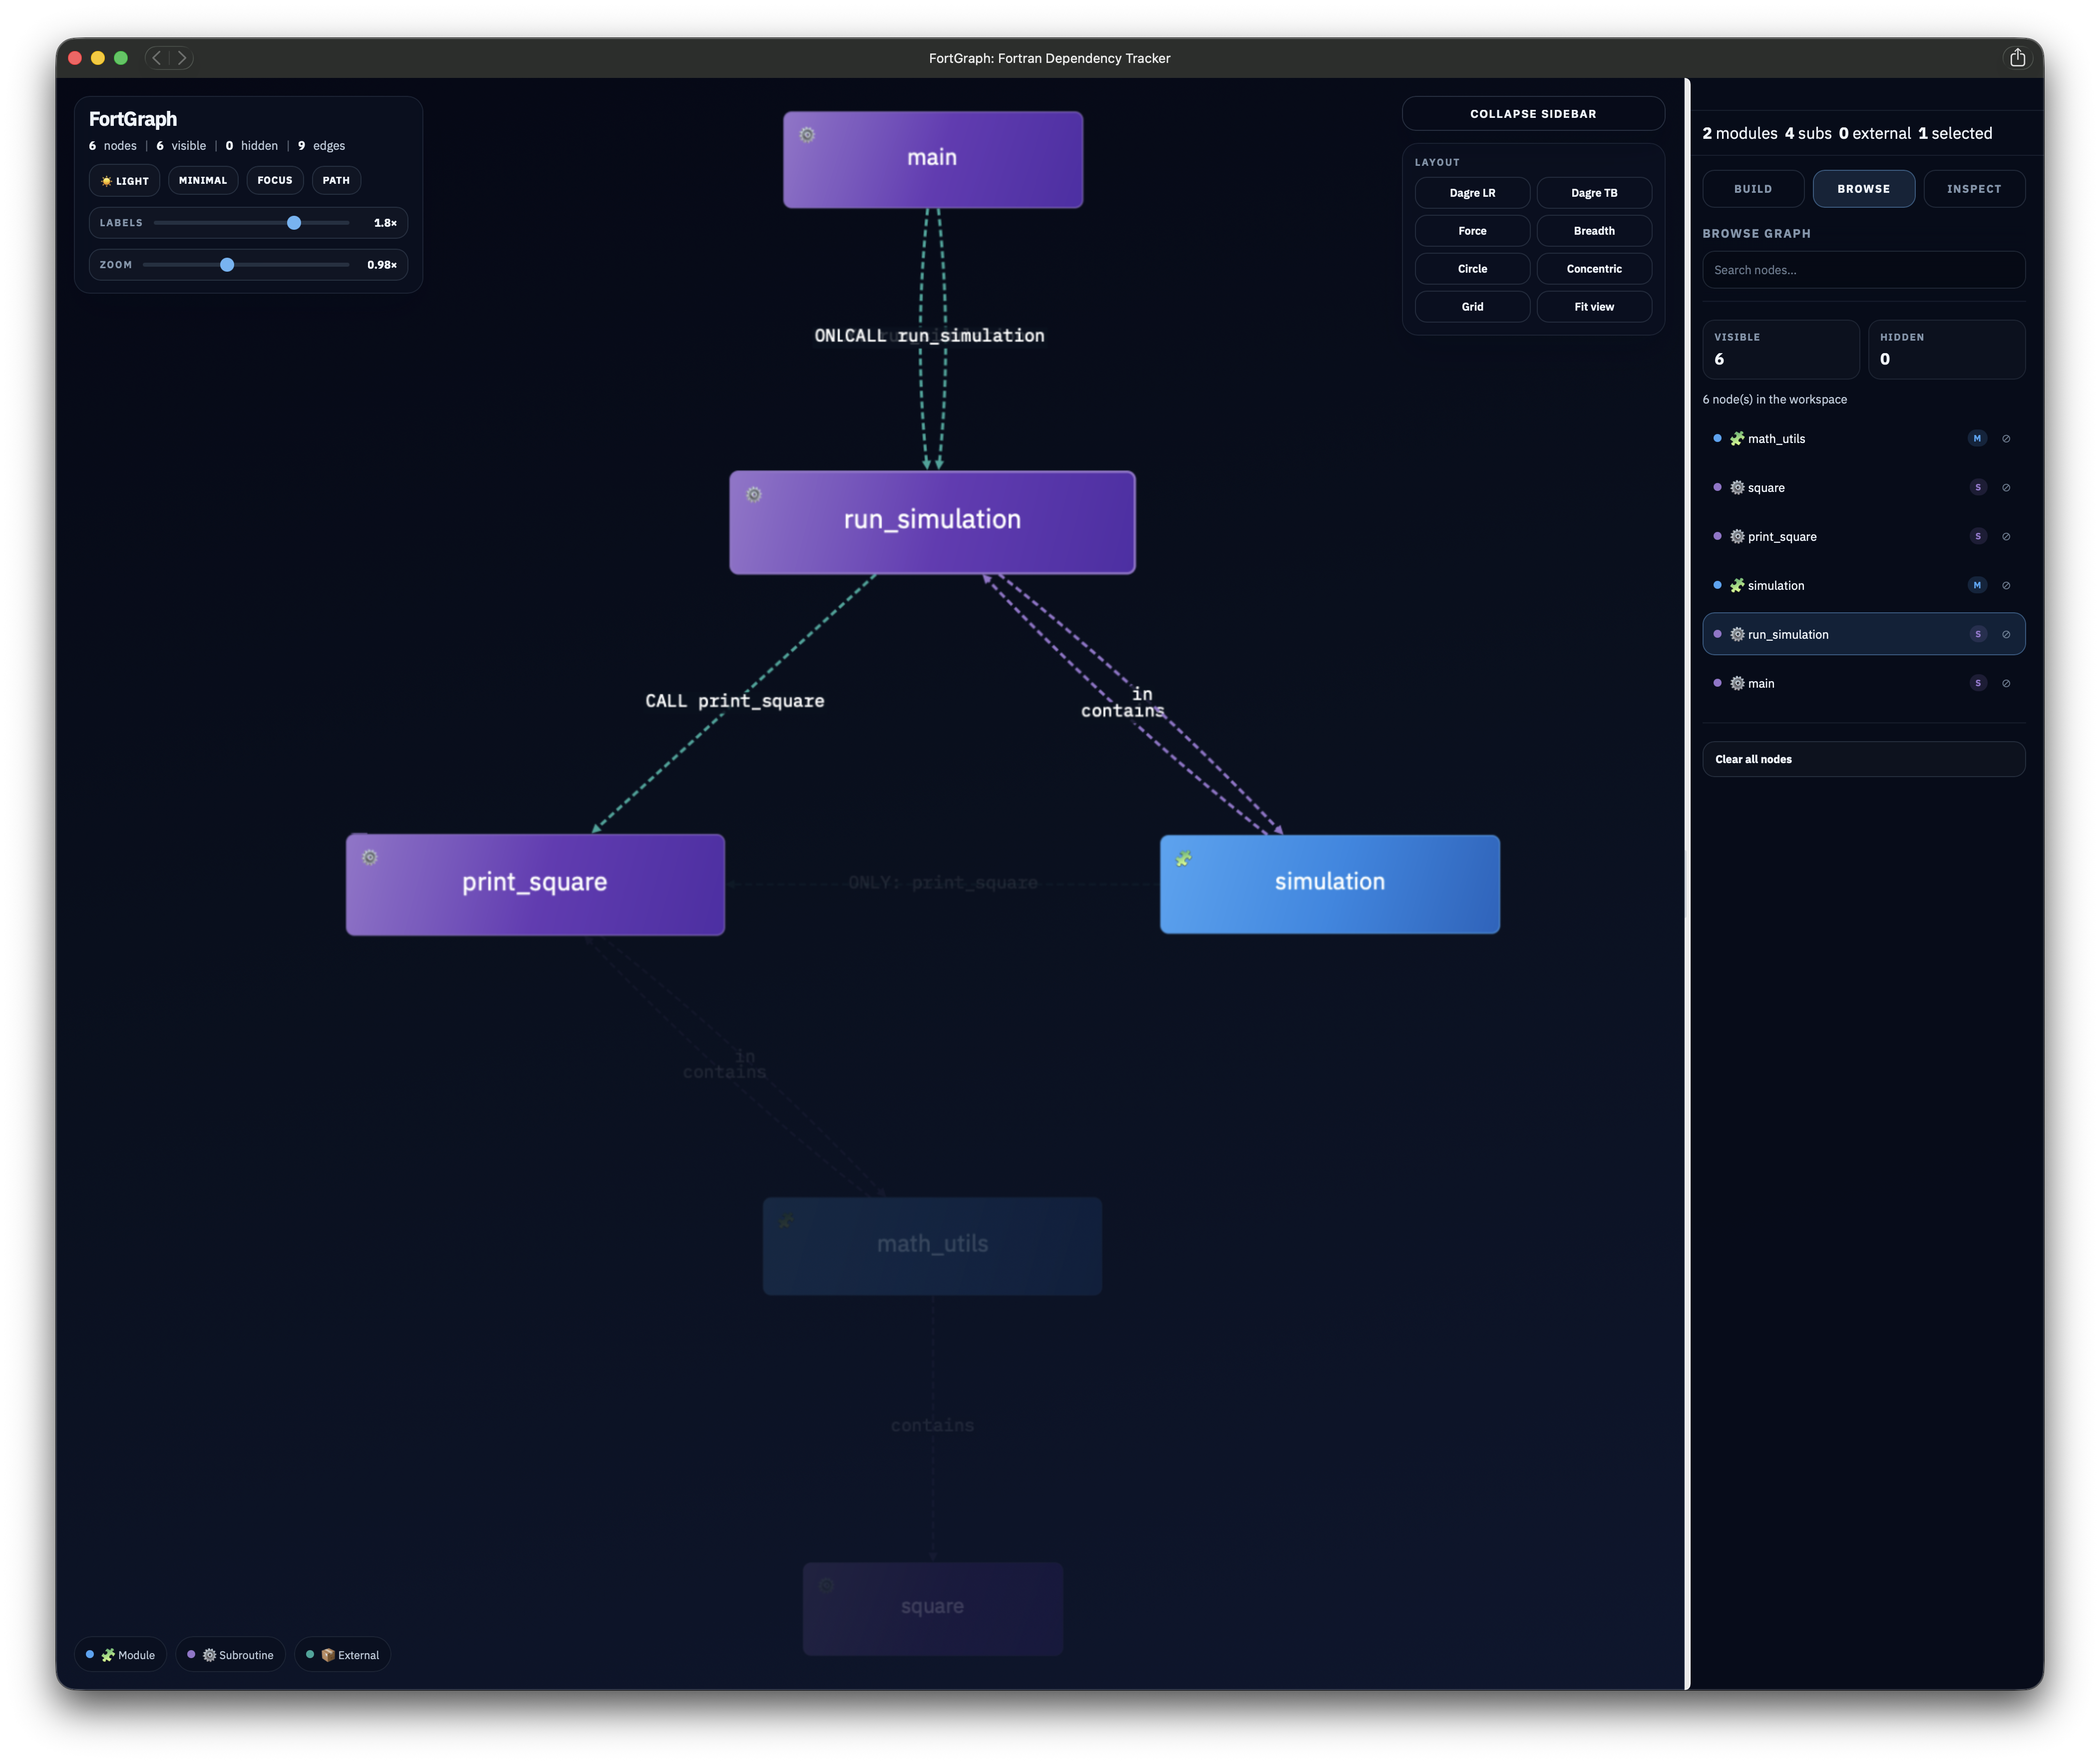Apply the Concentric layout
Screen dimensions: 2100x1764
1594,269
